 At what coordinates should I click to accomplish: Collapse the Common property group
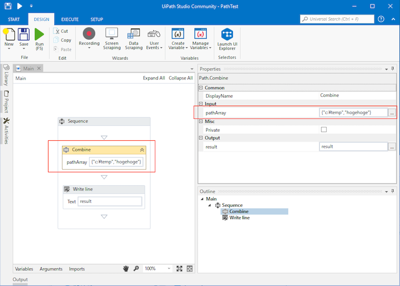(201, 87)
